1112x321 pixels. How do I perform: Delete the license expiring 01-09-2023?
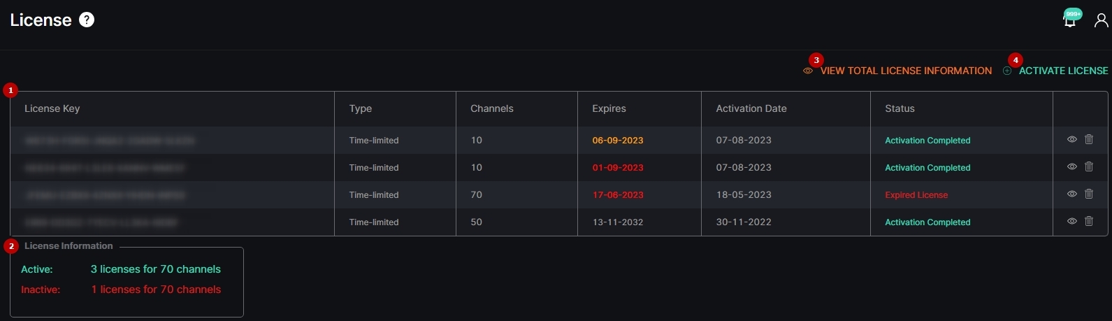(x=1088, y=167)
